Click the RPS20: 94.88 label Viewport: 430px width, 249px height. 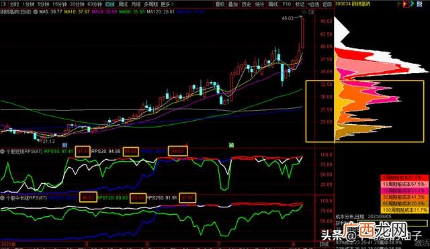(x=106, y=151)
